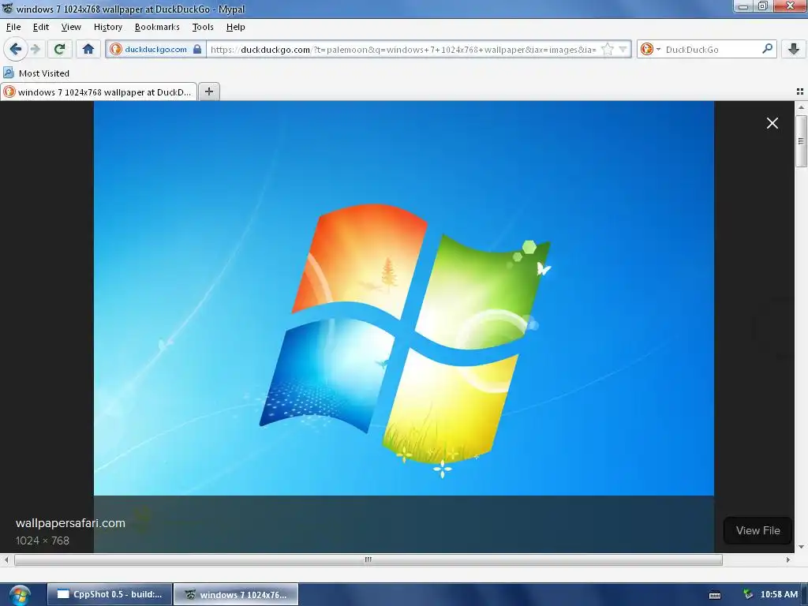Click the duckduckgo.com site identity button

point(155,50)
